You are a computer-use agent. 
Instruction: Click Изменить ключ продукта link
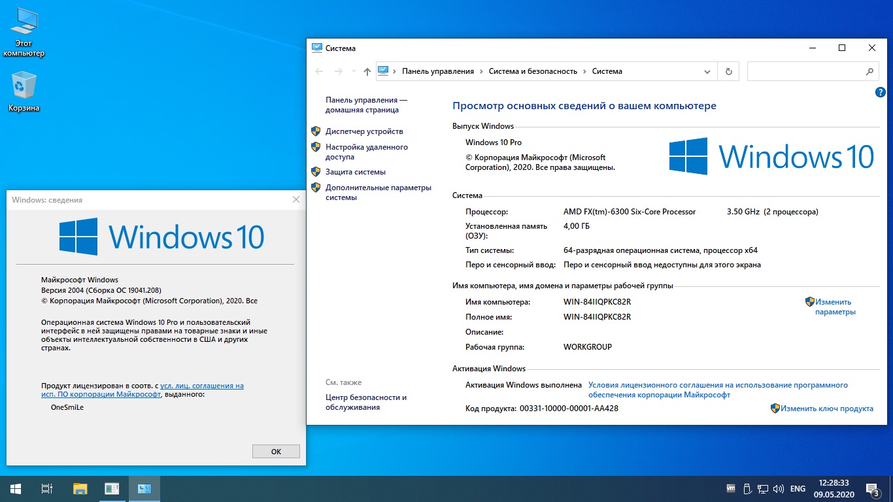click(827, 409)
